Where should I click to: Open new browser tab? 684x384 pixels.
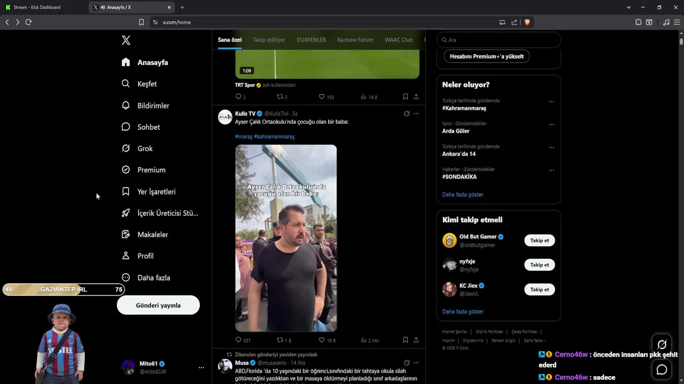click(182, 7)
